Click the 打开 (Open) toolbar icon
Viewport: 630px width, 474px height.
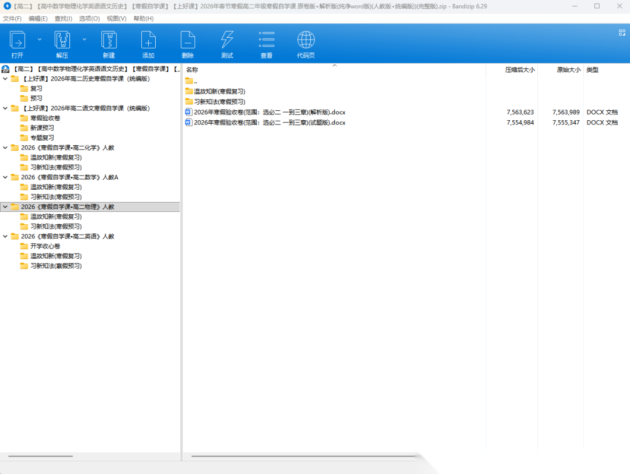pos(17,41)
